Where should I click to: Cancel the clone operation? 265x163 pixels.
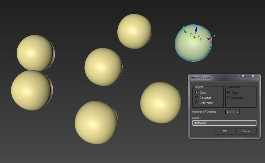click(246, 131)
